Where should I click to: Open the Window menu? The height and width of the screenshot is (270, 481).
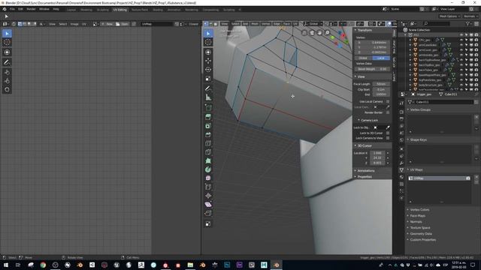coord(44,9)
